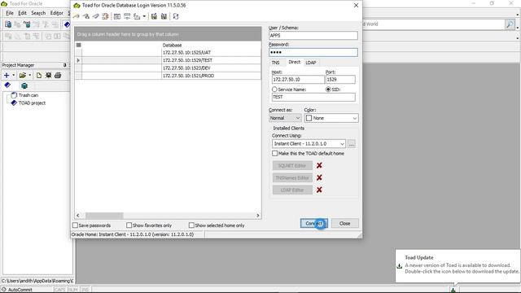Open the Color dropdown showing None

coord(331,118)
